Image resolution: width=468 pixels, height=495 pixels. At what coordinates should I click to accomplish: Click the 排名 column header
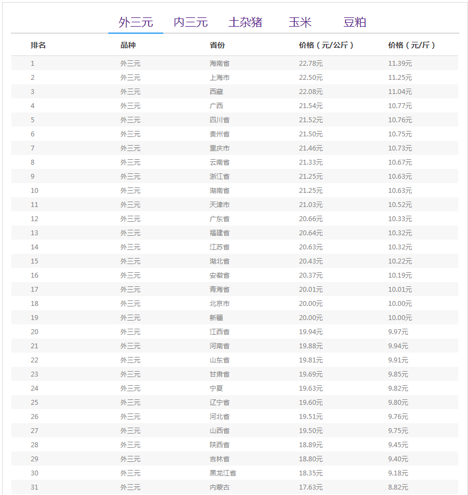pos(38,45)
